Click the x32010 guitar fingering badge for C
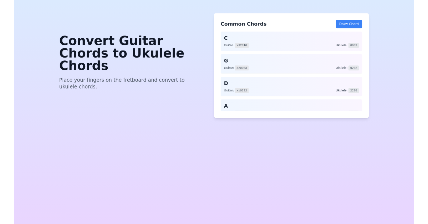Viewport: 428px width, 224px height. [x=241, y=45]
